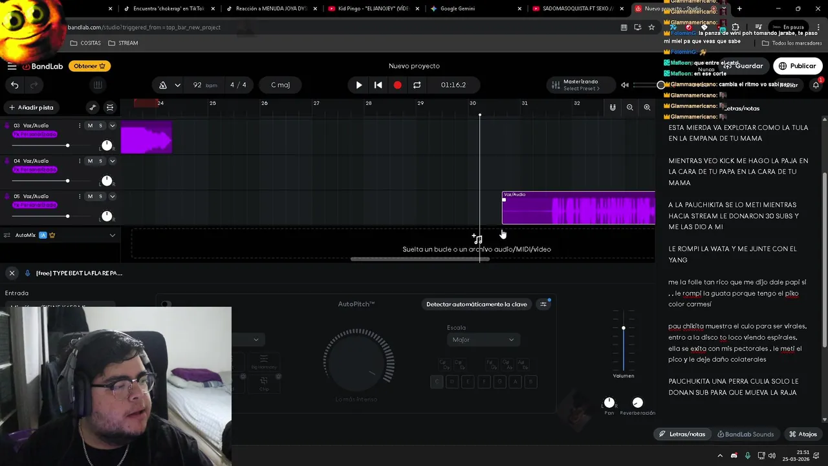Image resolution: width=828 pixels, height=466 pixels.
Task: Solo track 04 Voz/Audio
Action: [x=100, y=161]
